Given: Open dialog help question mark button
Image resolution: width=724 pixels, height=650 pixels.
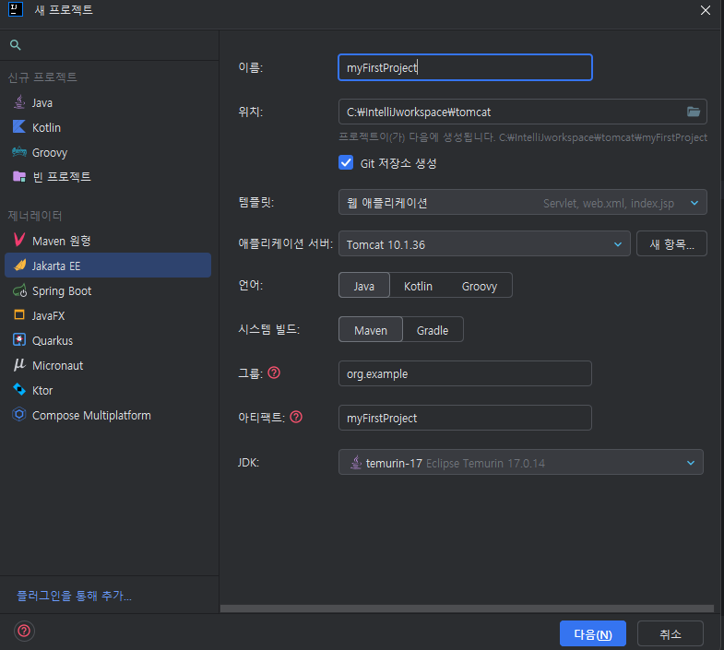Looking at the screenshot, I should tap(24, 631).
